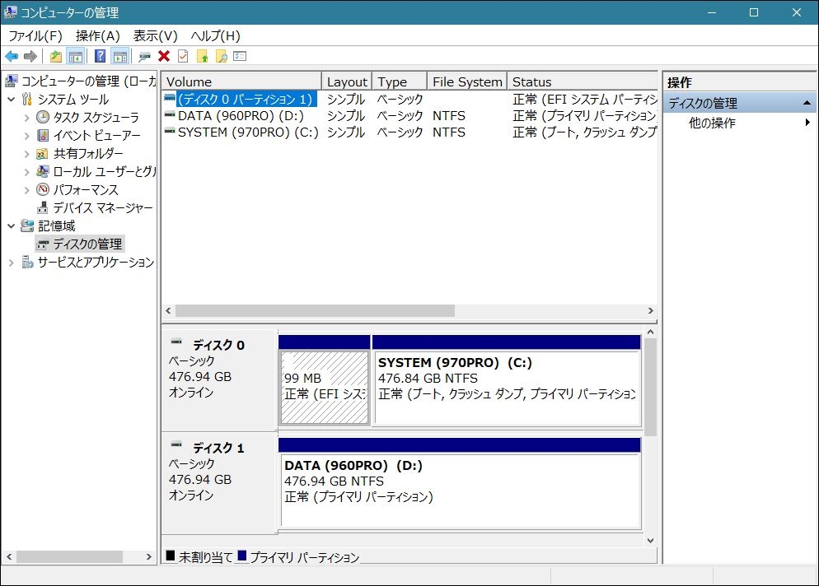The image size is (819, 586).
Task: Sort by the Type column header
Action: pyautogui.click(x=400, y=82)
